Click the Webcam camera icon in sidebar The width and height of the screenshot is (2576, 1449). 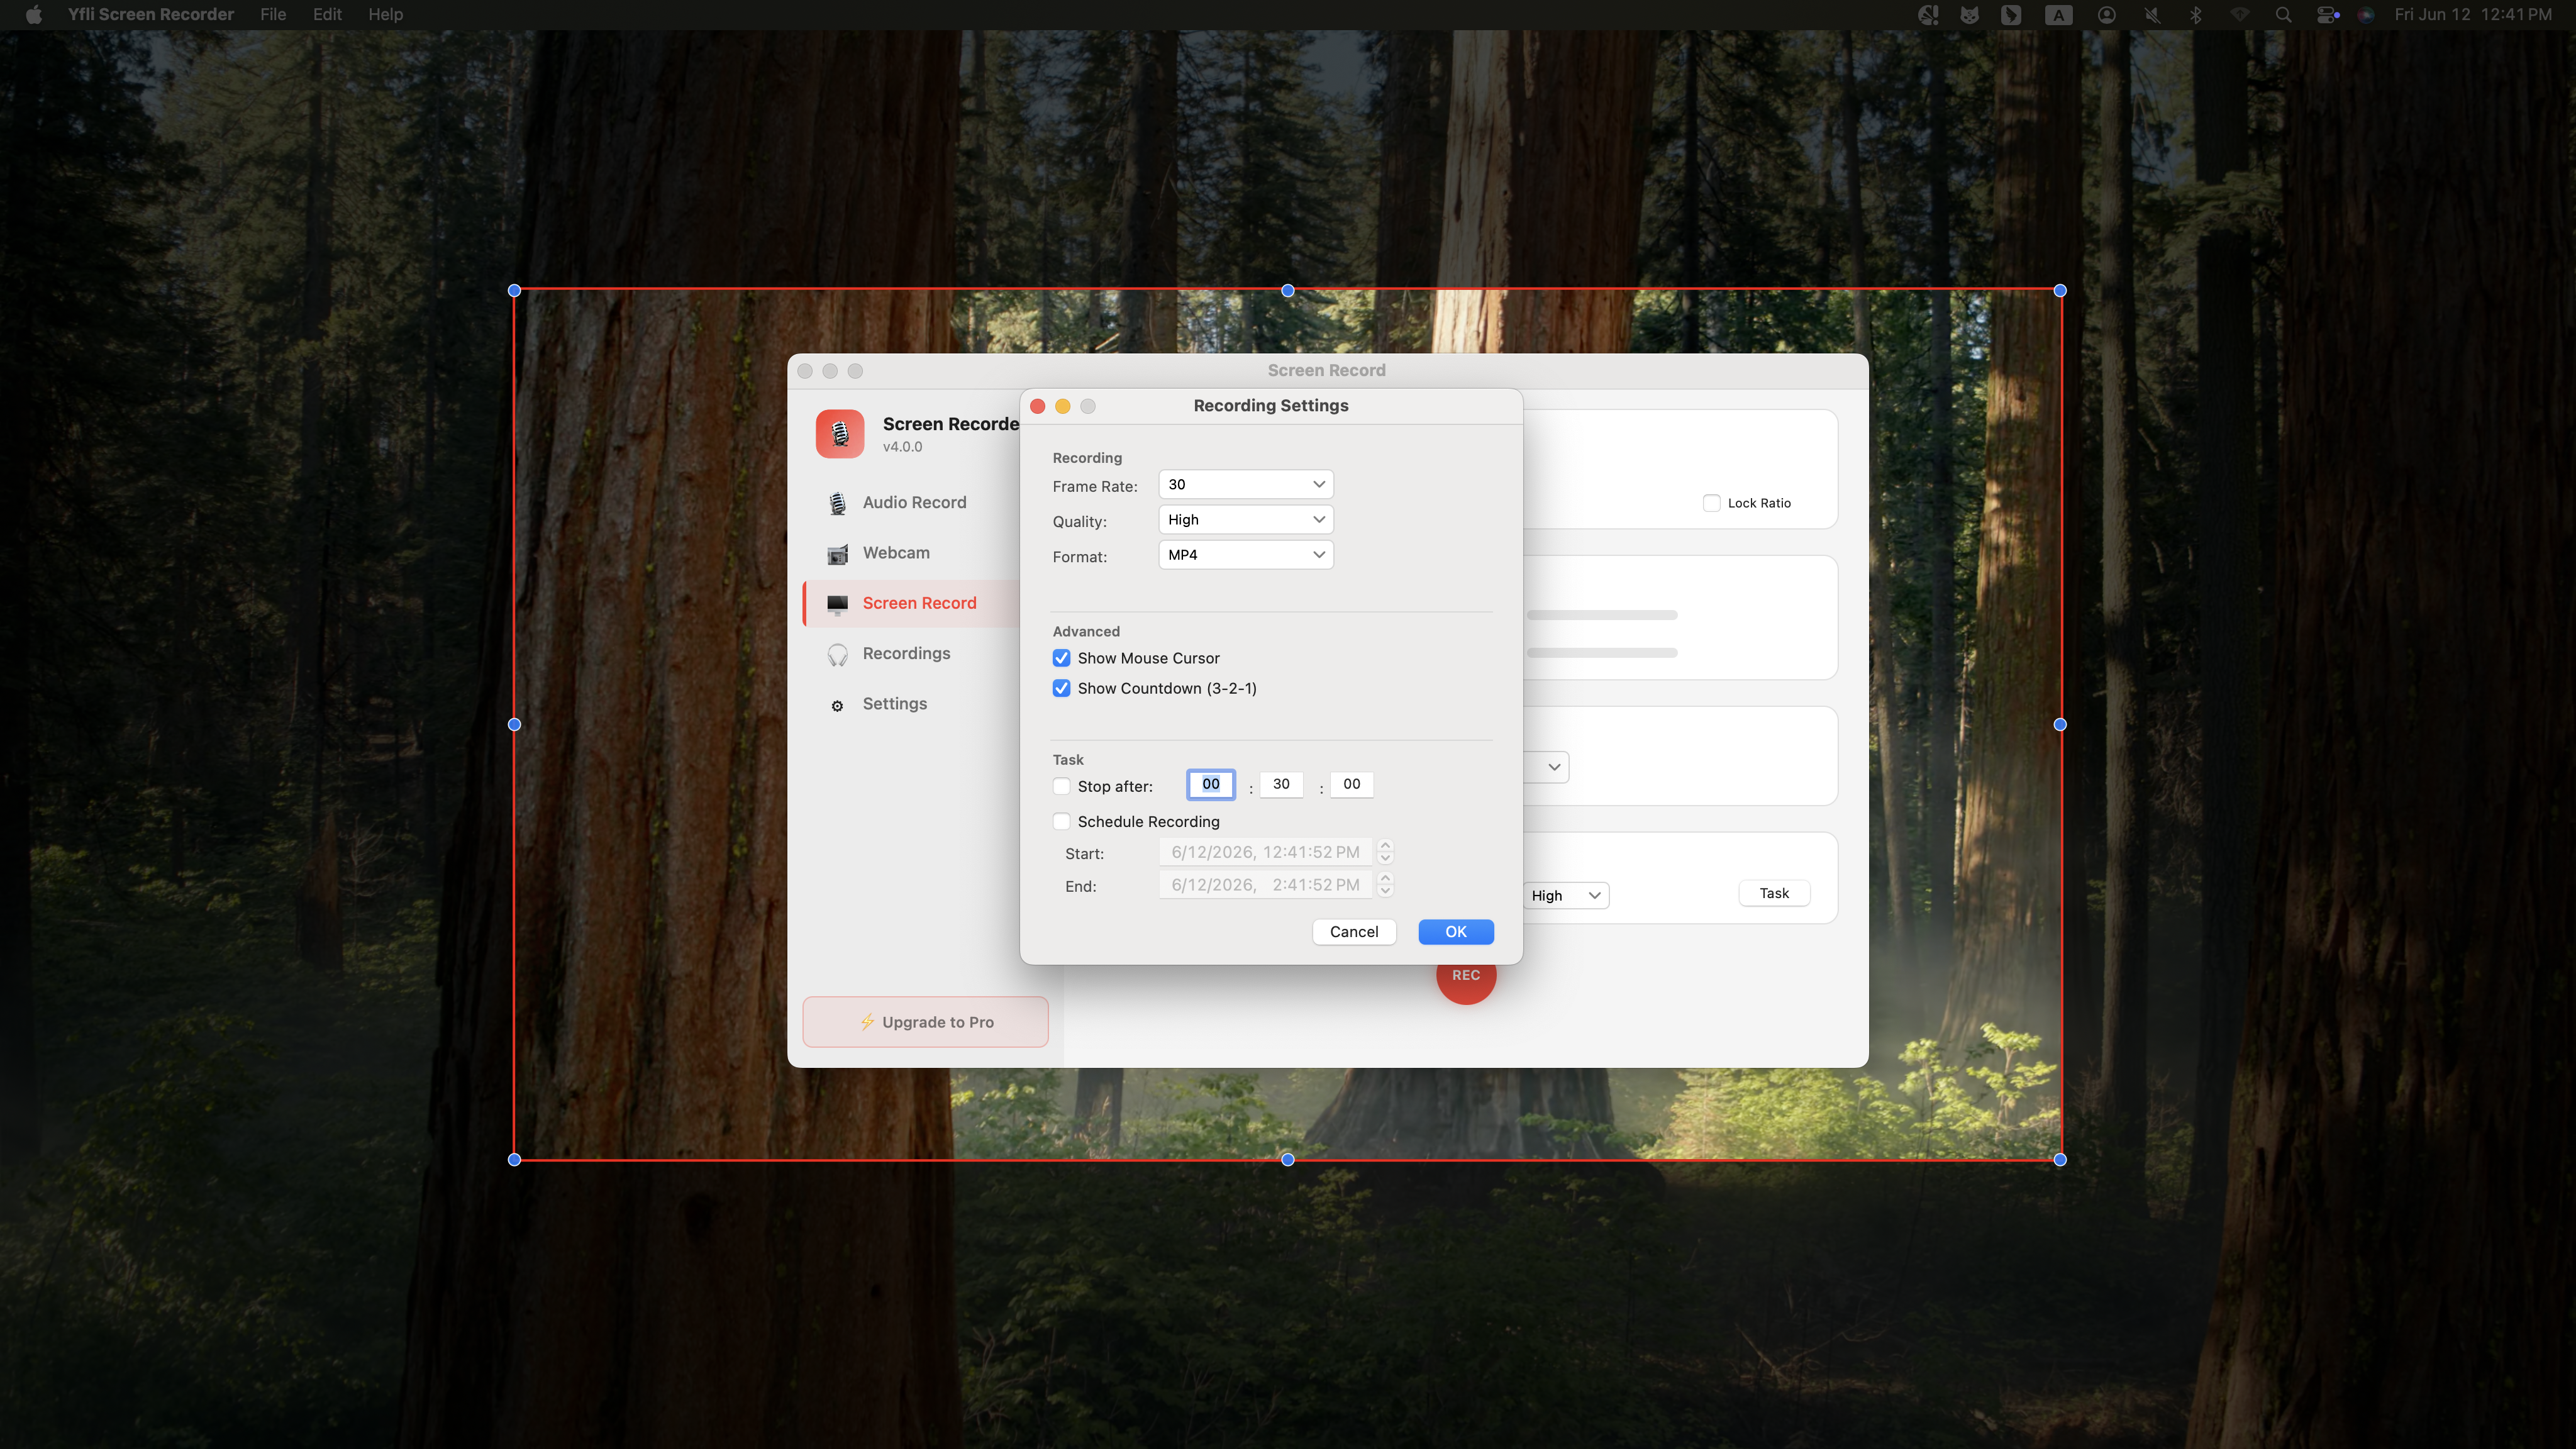click(838, 554)
